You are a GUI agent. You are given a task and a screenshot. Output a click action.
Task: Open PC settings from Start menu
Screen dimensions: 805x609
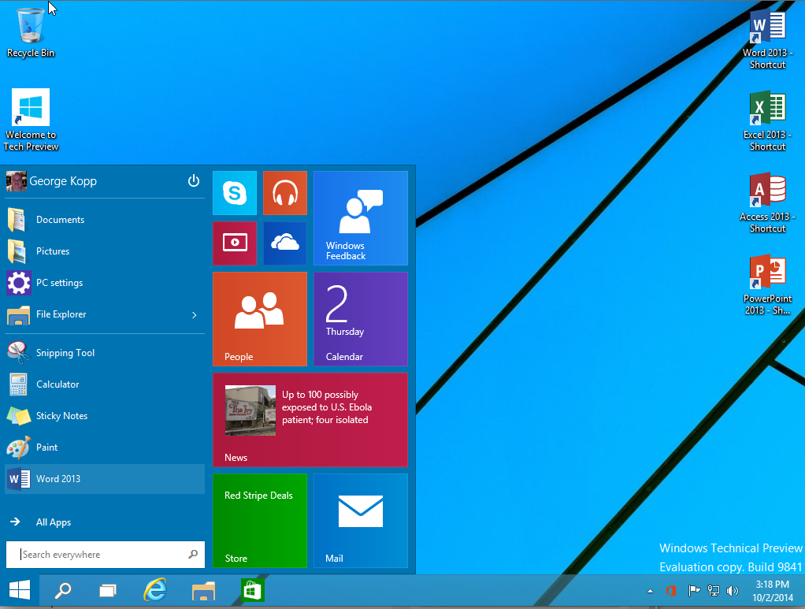click(x=105, y=283)
